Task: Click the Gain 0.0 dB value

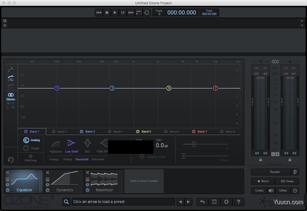Action: pyautogui.click(x=162, y=145)
